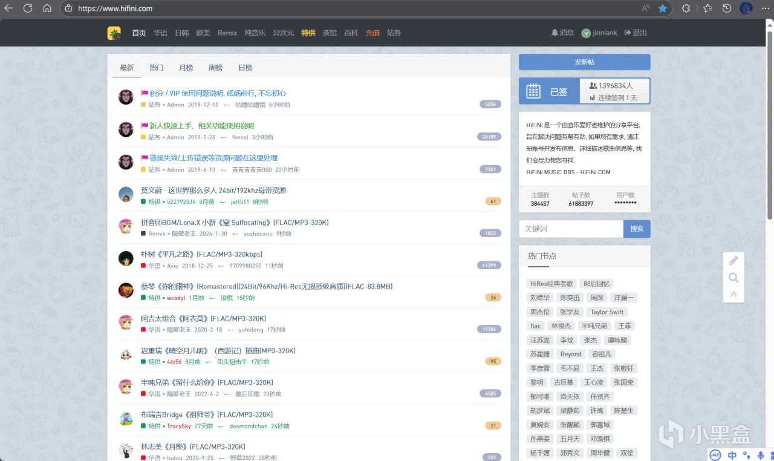Click the read aloud icon in address bar
Viewport: 774px width, 461px height.
[x=645, y=8]
